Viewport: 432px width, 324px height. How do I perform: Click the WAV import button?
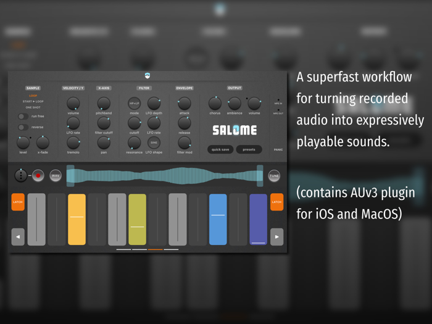[x=56, y=175]
